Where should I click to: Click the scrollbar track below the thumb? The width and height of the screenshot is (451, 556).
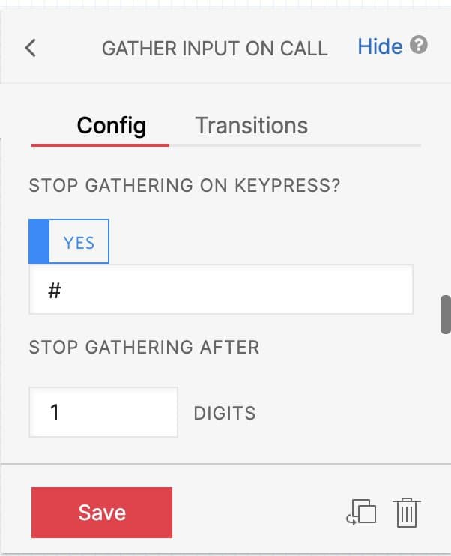[445, 397]
